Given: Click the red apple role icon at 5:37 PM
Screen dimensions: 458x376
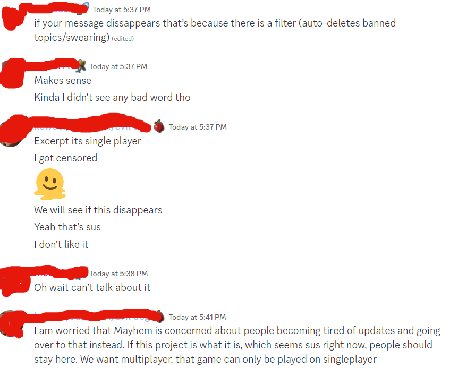Looking at the screenshot, I should (159, 126).
